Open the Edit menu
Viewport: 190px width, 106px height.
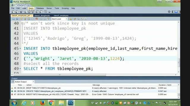pos(18,8)
